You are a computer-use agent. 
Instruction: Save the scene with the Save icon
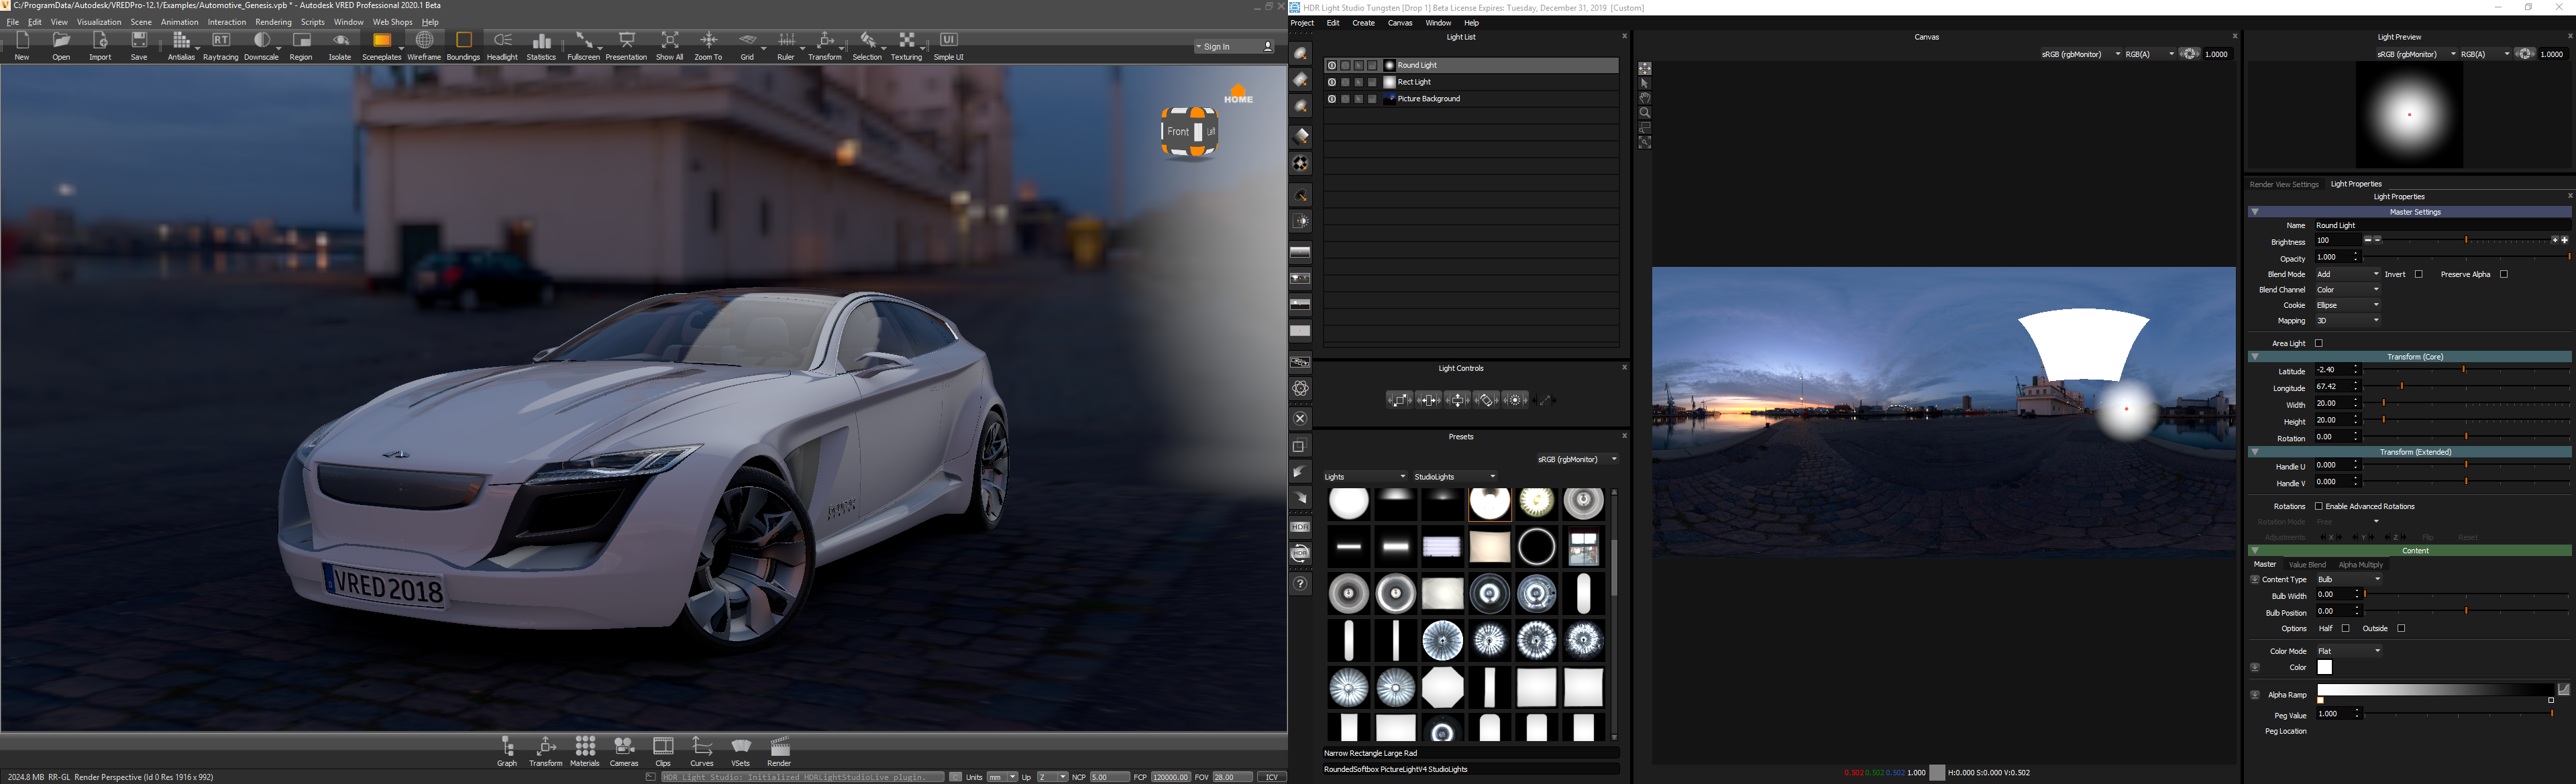[139, 45]
